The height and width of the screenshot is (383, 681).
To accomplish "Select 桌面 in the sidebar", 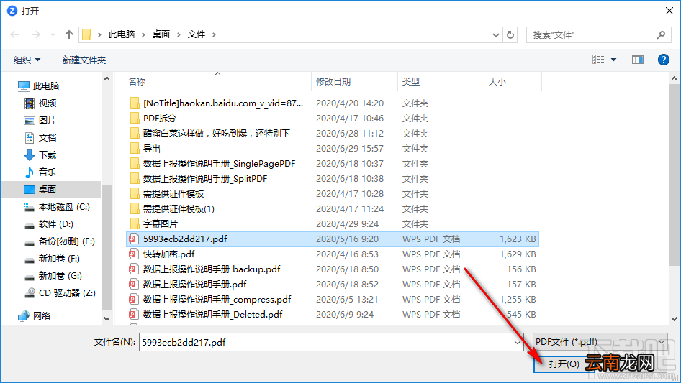I will [51, 189].
